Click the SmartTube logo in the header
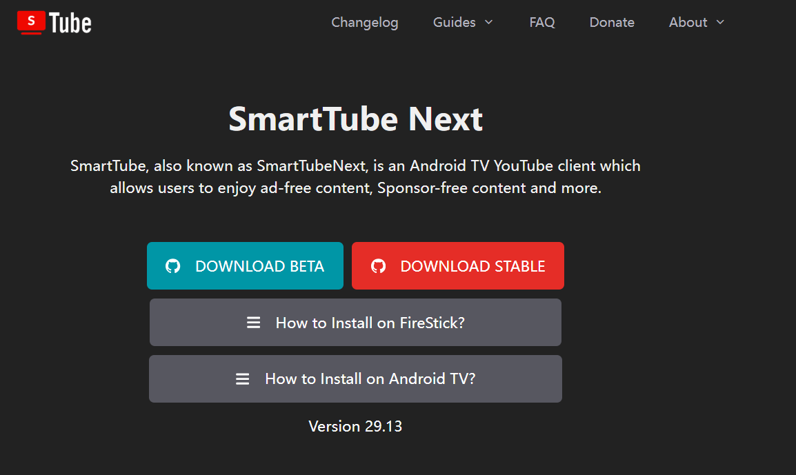Viewport: 796px width, 475px height. (54, 23)
